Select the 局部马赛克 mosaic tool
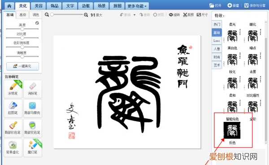Viewport: 269px width, 165px height. tap(33, 109)
